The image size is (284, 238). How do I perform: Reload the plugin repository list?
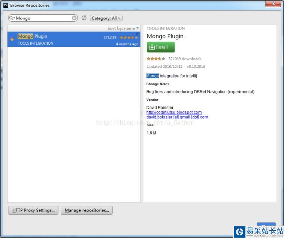point(84,18)
